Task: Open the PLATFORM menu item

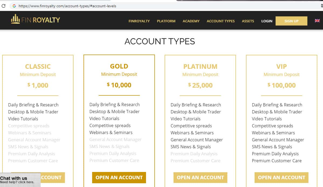Action: tap(166, 21)
